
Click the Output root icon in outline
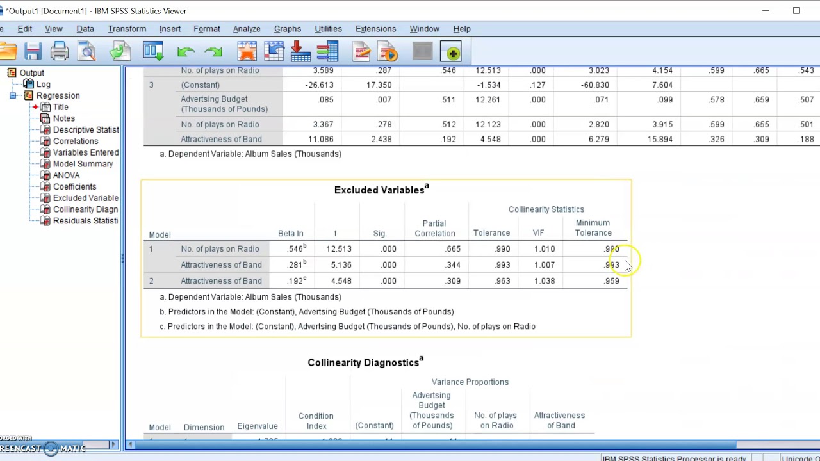tap(12, 73)
